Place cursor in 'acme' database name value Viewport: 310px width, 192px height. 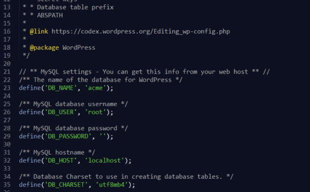(95, 88)
